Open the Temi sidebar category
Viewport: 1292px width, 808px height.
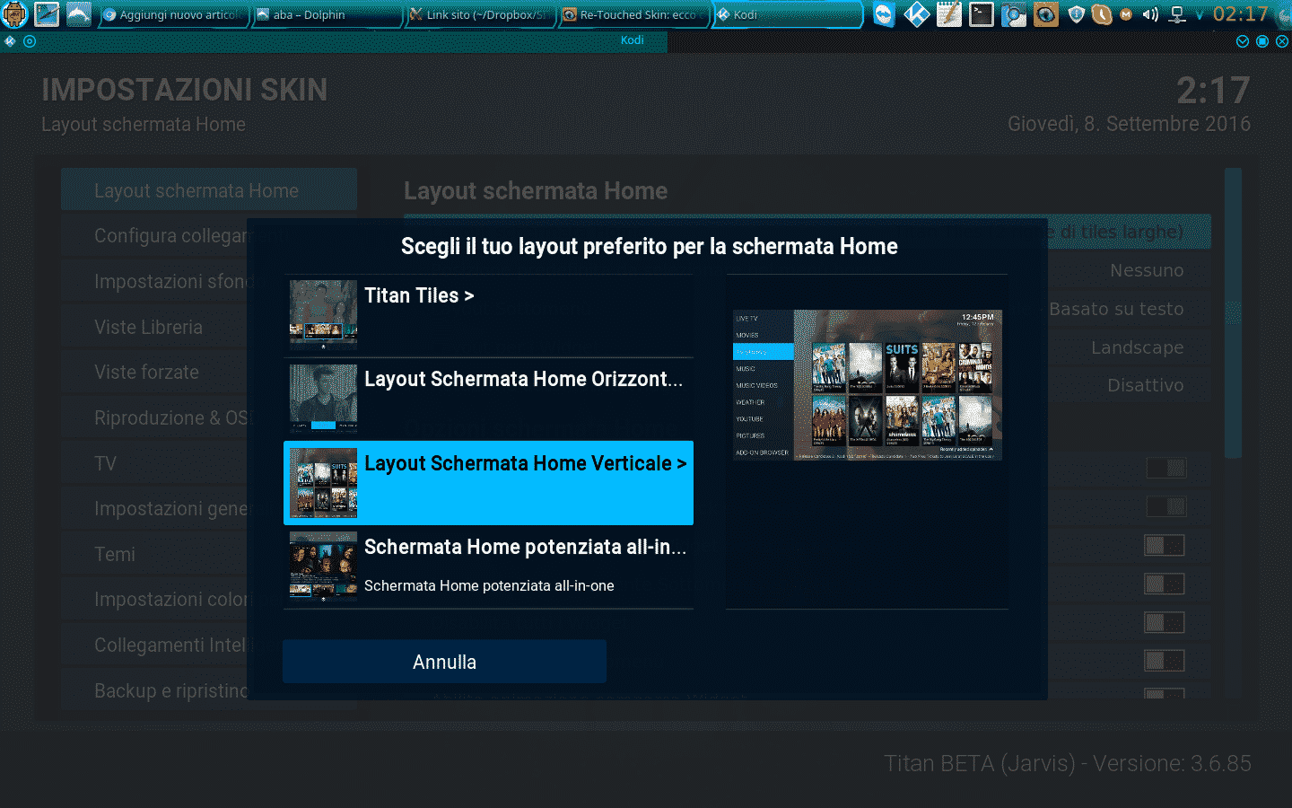[209, 554]
